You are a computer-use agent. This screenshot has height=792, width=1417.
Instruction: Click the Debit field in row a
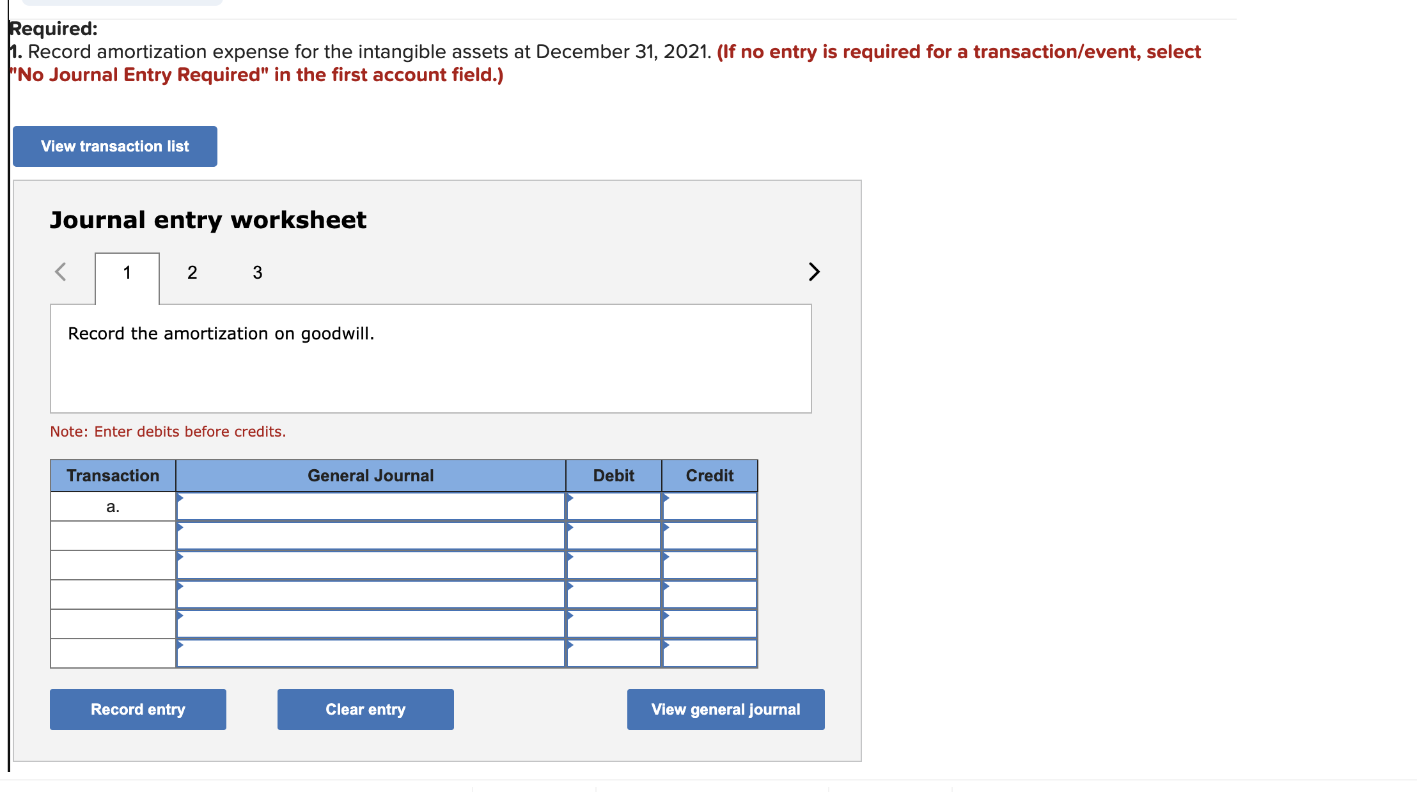pyautogui.click(x=614, y=506)
